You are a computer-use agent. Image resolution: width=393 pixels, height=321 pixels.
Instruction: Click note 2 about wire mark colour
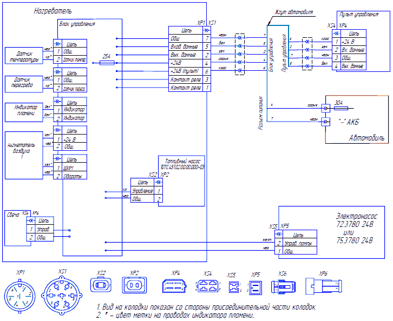[175, 315]
